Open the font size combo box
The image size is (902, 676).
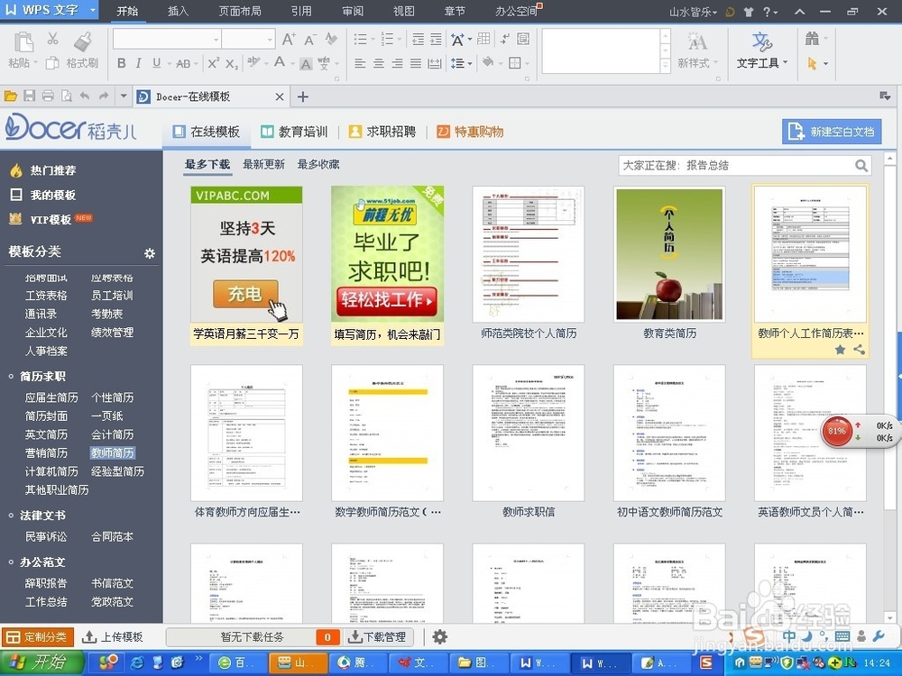click(248, 39)
